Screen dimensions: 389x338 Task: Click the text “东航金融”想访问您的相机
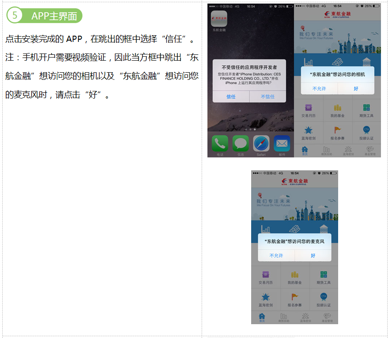pyautogui.click(x=337, y=74)
